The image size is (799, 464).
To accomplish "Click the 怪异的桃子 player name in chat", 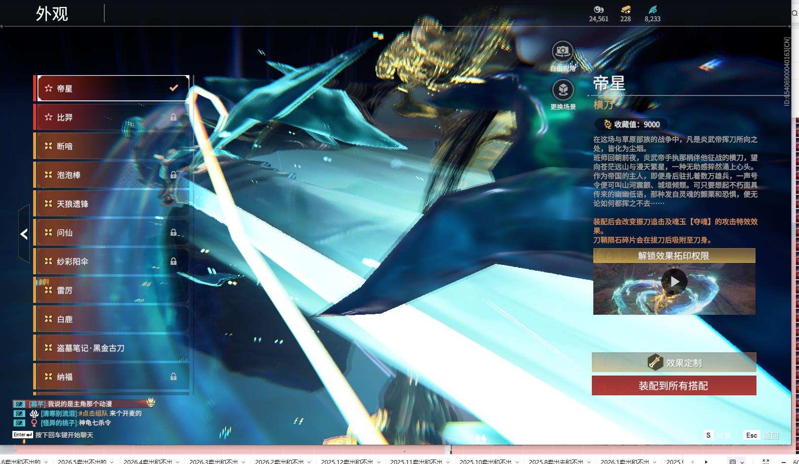I will [x=59, y=422].
